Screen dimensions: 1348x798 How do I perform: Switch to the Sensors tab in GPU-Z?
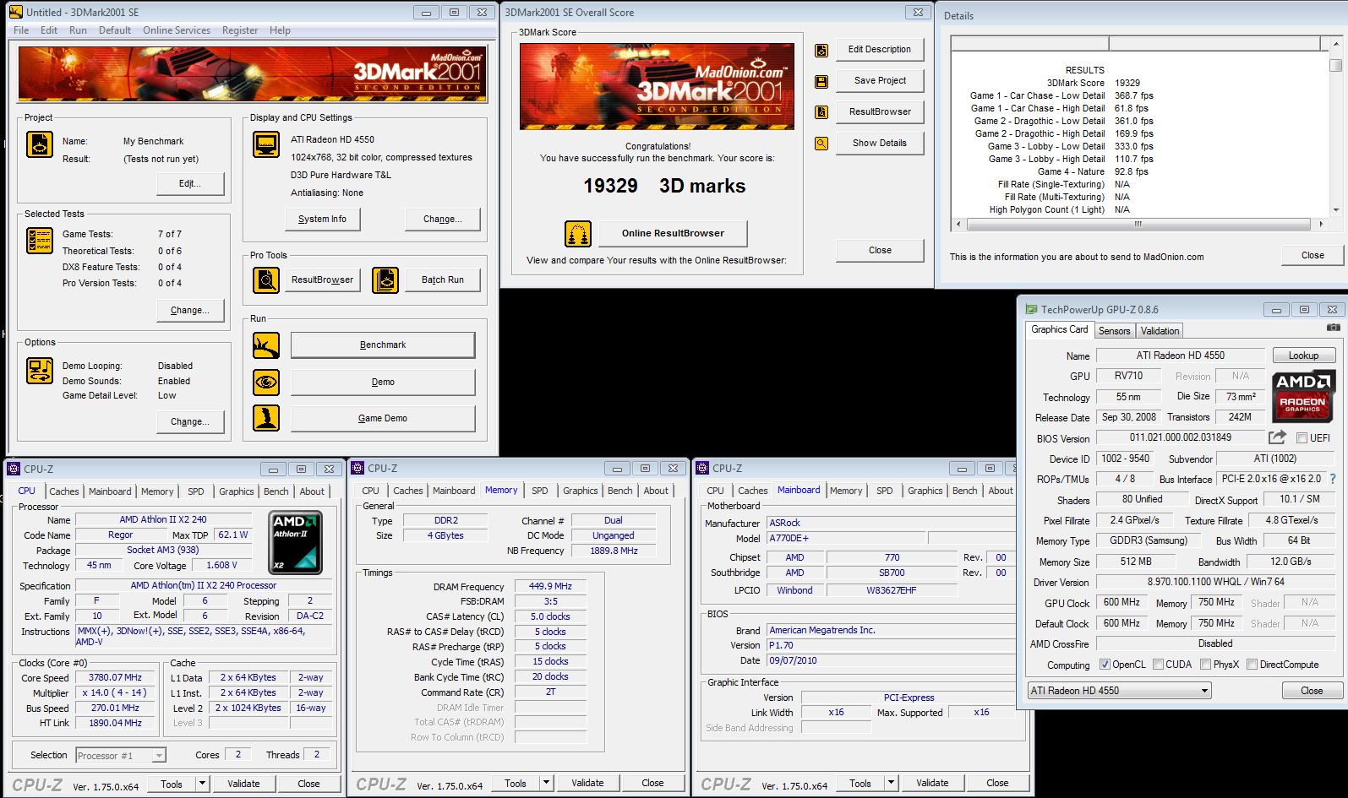point(1114,331)
